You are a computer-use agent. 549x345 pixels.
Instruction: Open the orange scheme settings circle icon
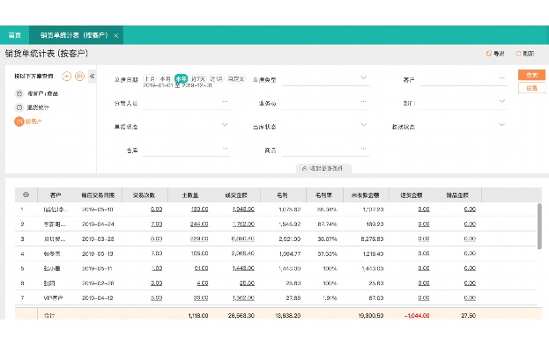tap(80, 77)
